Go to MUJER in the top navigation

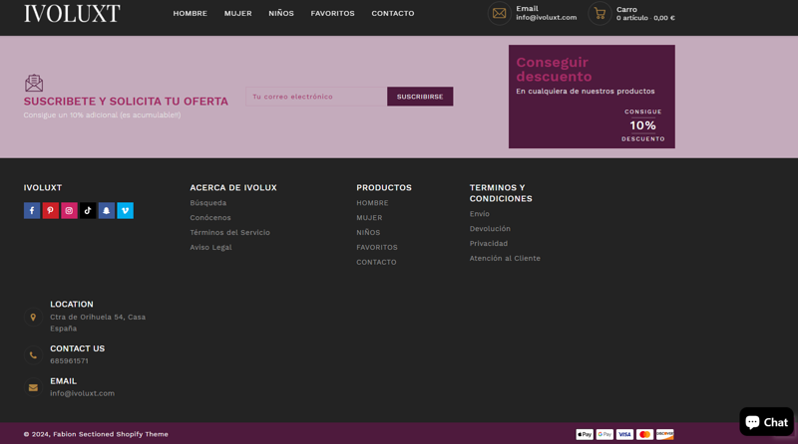point(237,13)
